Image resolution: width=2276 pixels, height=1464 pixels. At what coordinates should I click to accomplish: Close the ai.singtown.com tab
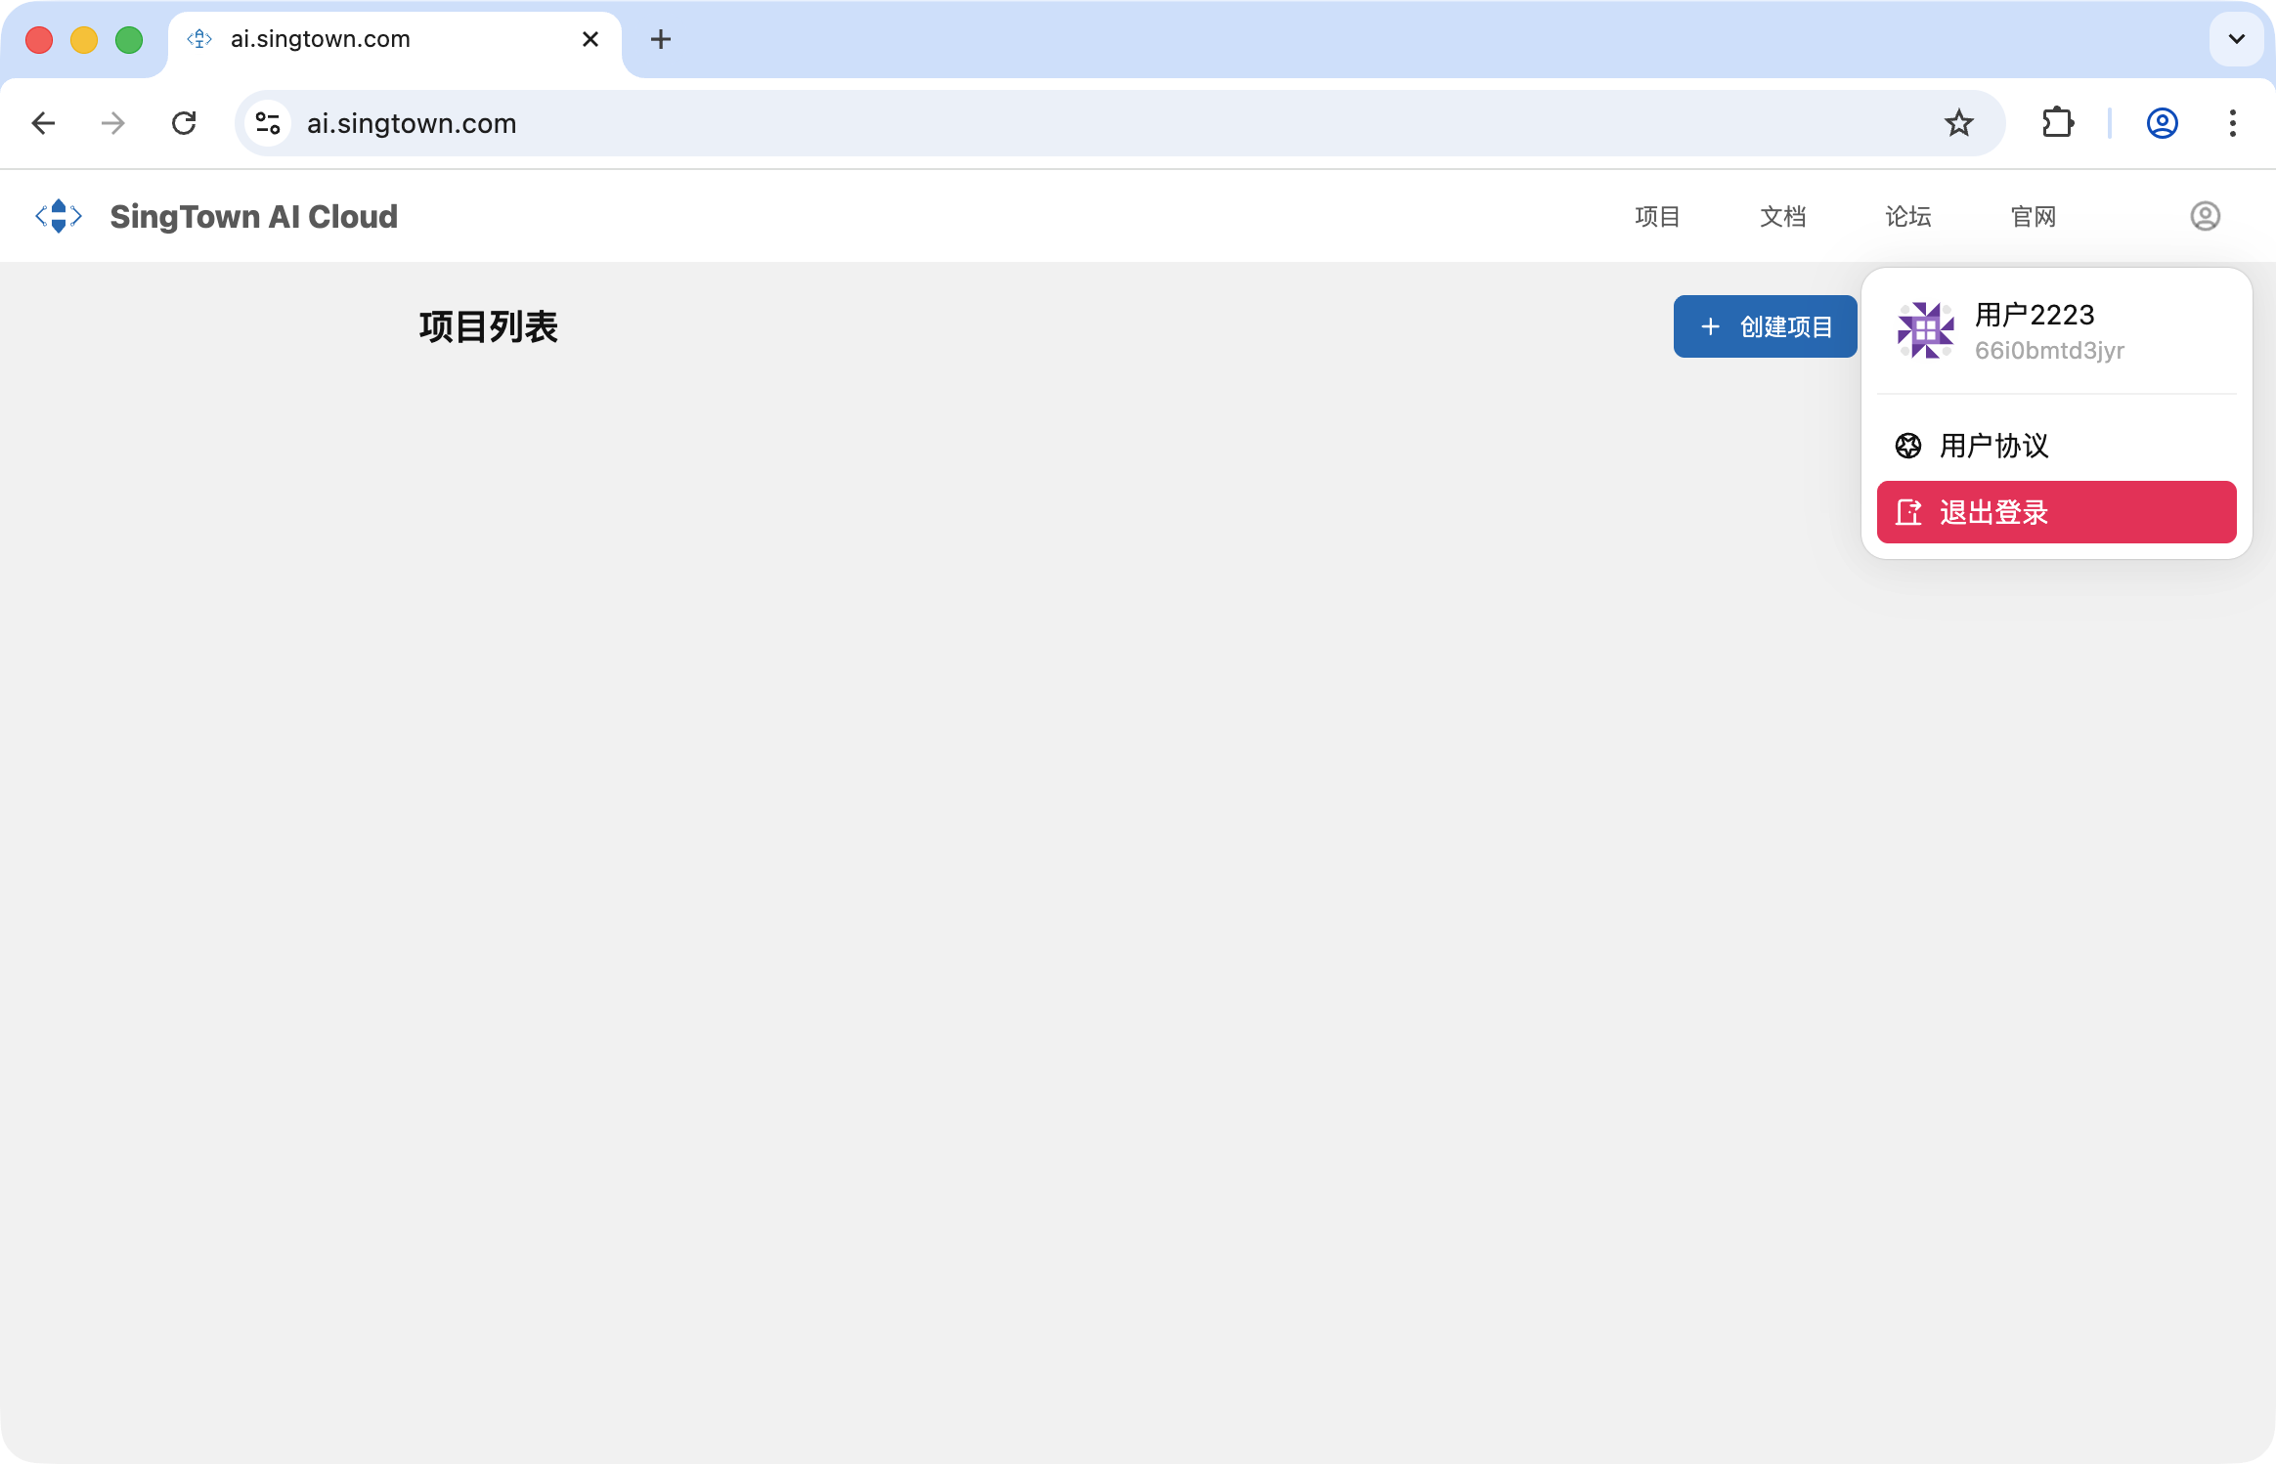[x=591, y=39]
